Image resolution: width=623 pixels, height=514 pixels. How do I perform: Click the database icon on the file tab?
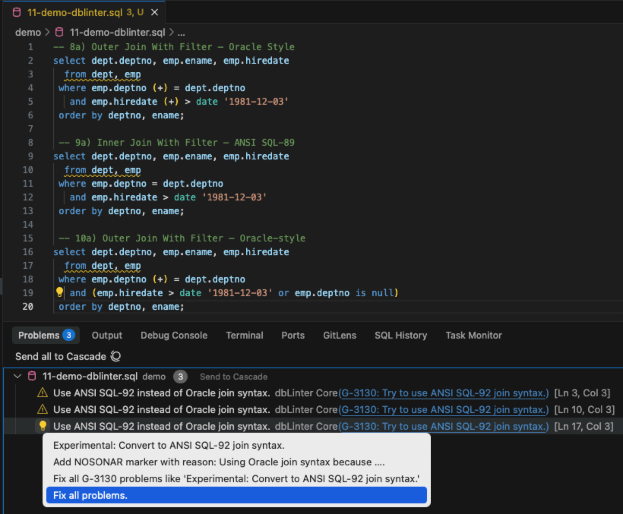[16, 12]
